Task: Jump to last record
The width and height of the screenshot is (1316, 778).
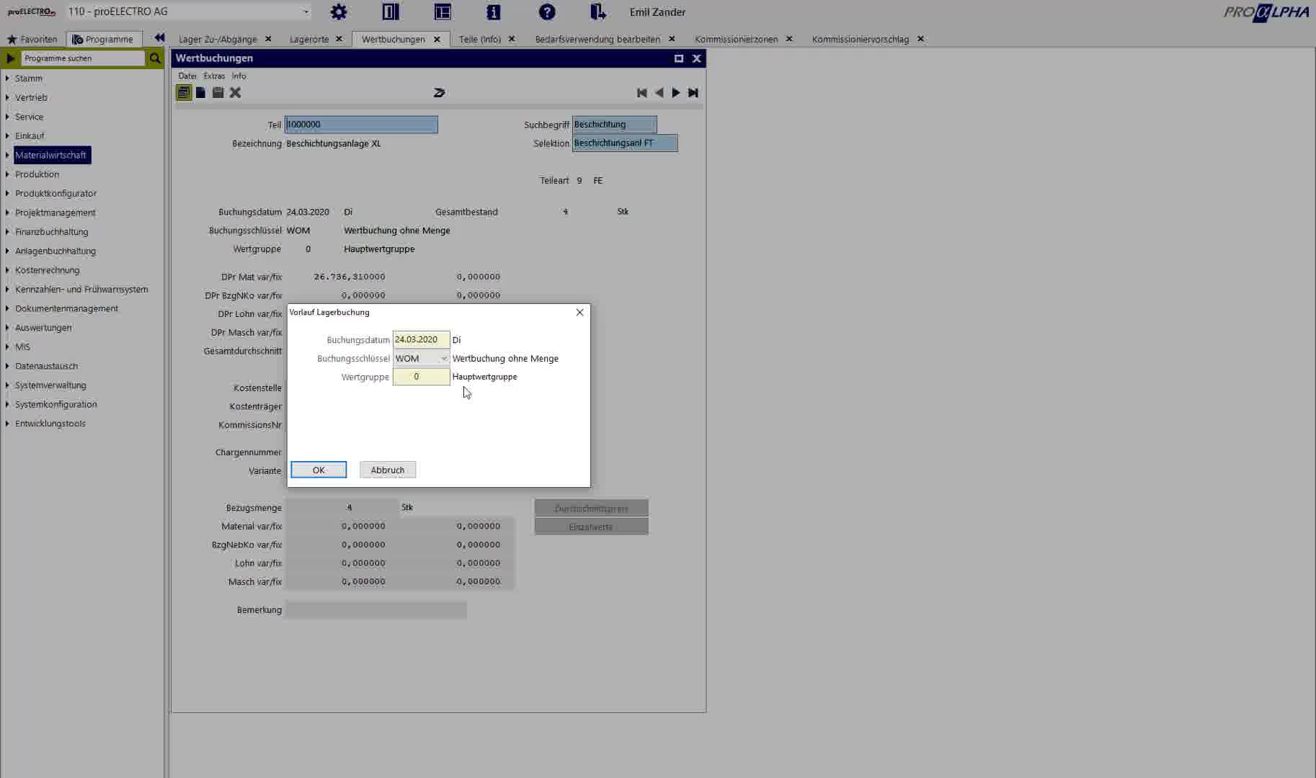Action: point(693,92)
